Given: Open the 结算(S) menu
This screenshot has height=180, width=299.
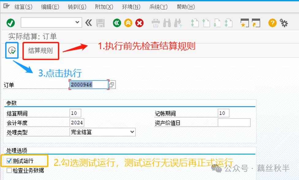Looking at the screenshot, I should (23, 7).
